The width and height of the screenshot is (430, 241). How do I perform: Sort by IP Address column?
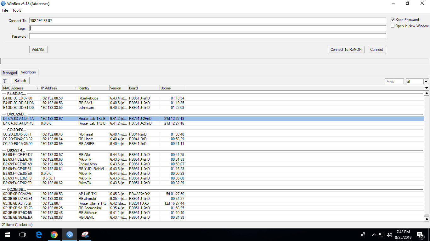59,88
